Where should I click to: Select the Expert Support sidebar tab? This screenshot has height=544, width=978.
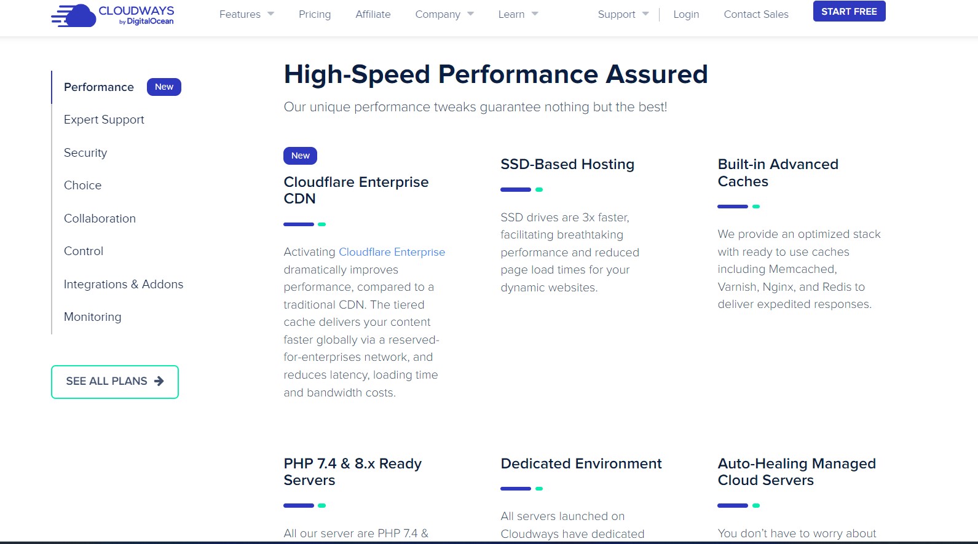pyautogui.click(x=104, y=120)
